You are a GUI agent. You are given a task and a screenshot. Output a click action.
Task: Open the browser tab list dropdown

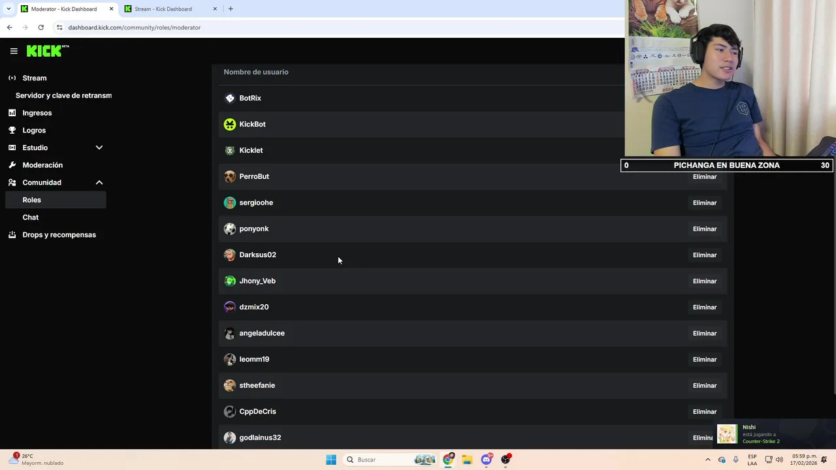pos(8,9)
